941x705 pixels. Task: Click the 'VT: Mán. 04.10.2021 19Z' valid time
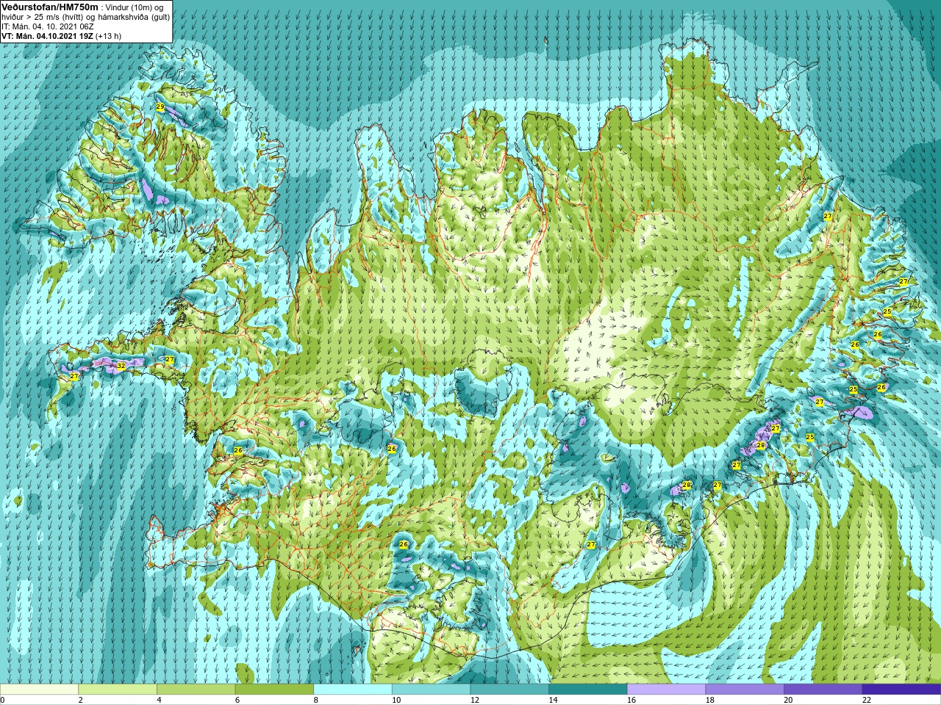coord(47,36)
